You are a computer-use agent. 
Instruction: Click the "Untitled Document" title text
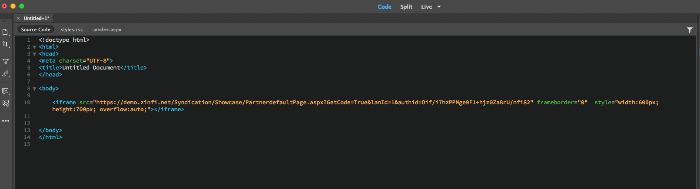91,68
